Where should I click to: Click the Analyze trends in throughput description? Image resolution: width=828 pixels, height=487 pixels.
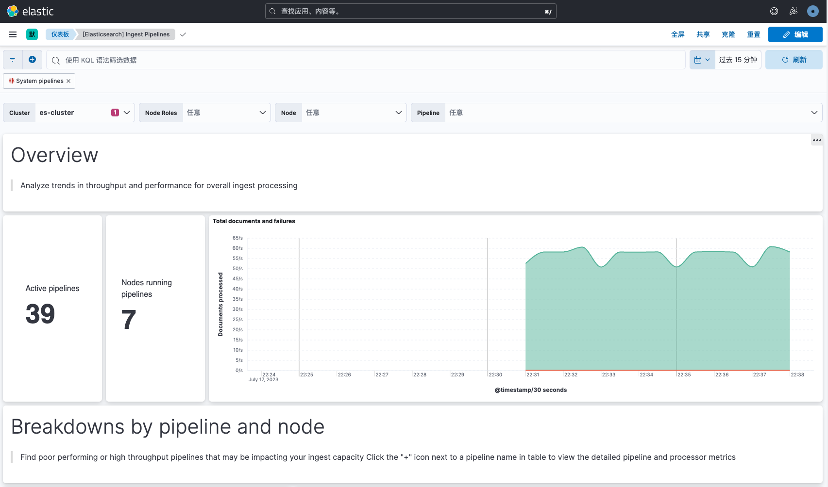point(159,185)
